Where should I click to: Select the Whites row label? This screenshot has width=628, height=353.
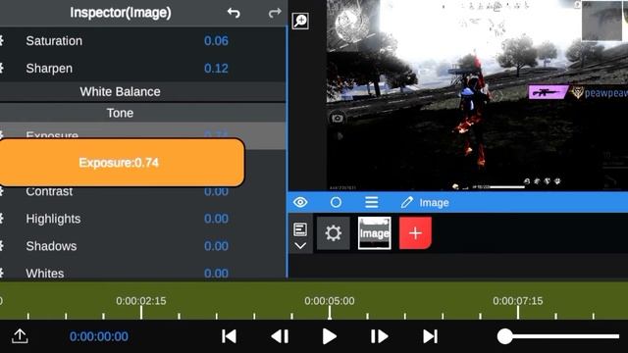[x=45, y=273]
